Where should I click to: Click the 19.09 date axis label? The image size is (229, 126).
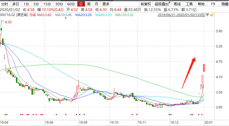tap(83, 122)
